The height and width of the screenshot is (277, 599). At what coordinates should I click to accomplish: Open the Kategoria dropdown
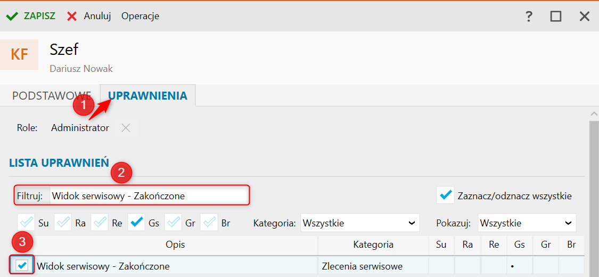(x=360, y=223)
